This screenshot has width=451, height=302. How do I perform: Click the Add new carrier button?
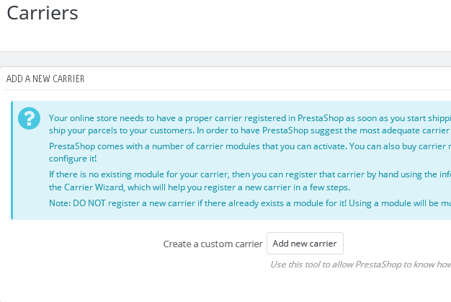coord(305,244)
